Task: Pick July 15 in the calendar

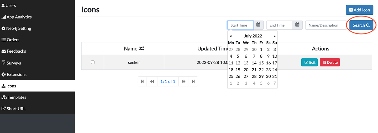Action: pos(261,63)
